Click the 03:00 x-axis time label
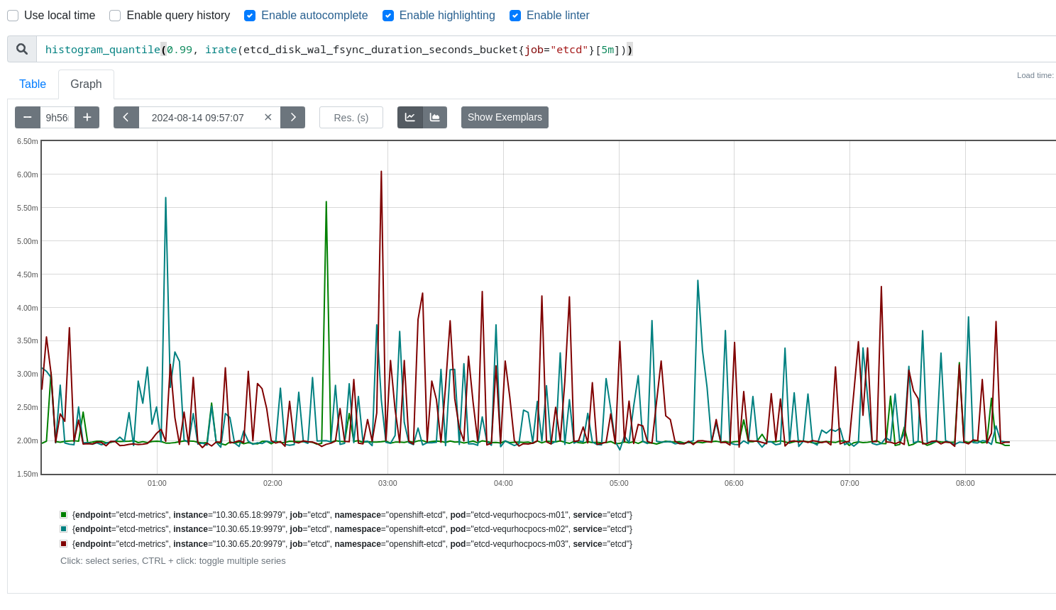The width and height of the screenshot is (1056, 610). [x=387, y=483]
